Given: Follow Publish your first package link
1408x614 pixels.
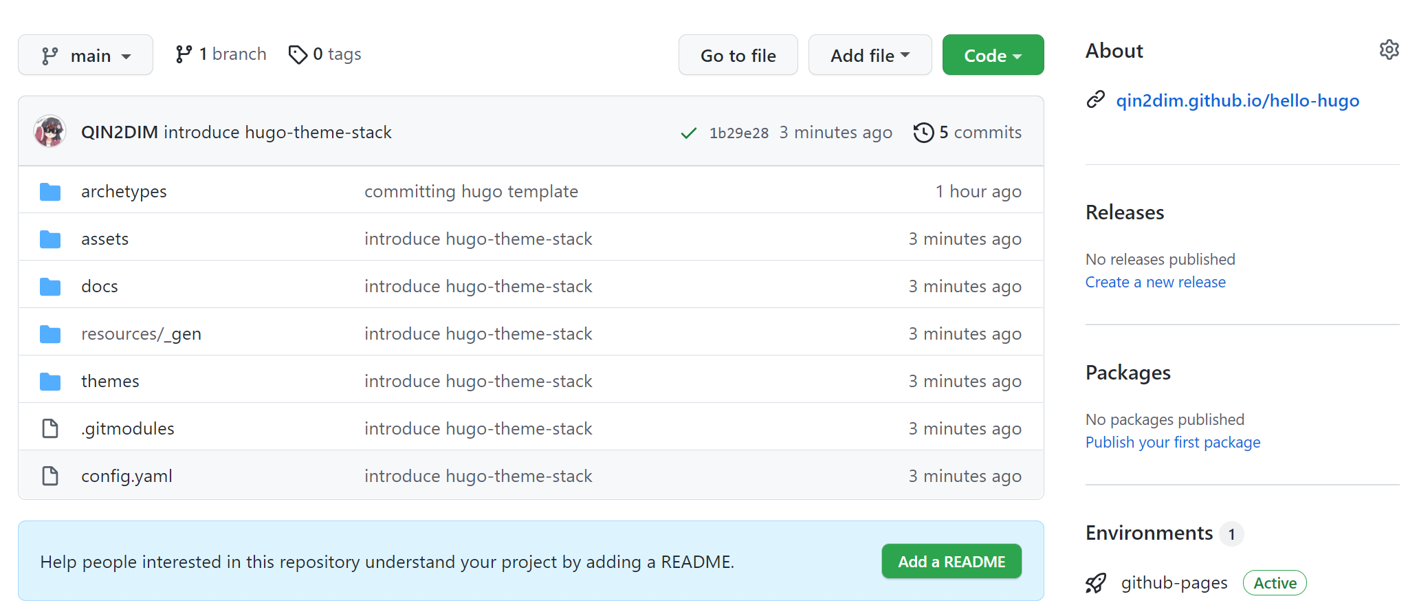Looking at the screenshot, I should point(1172,442).
